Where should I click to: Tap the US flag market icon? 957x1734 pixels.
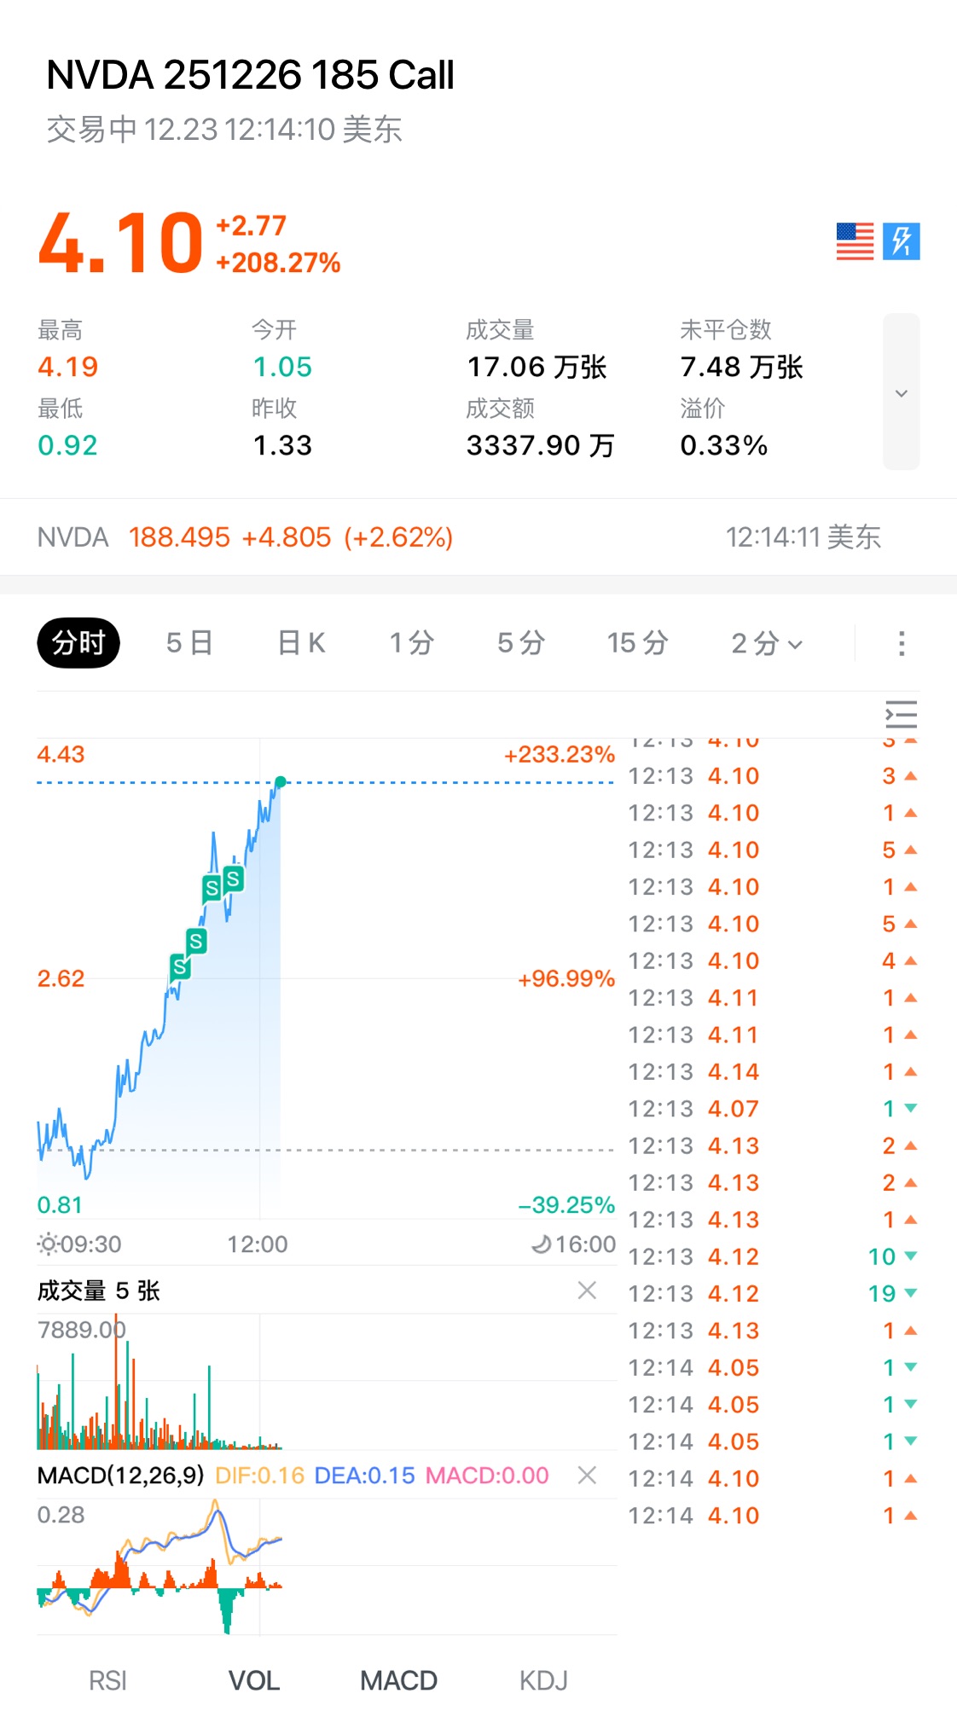(855, 241)
